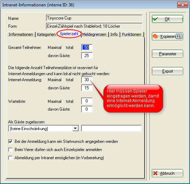Click the empty text field beside guest dropdown
This screenshot has height=184, width=190.
(x=111, y=128)
